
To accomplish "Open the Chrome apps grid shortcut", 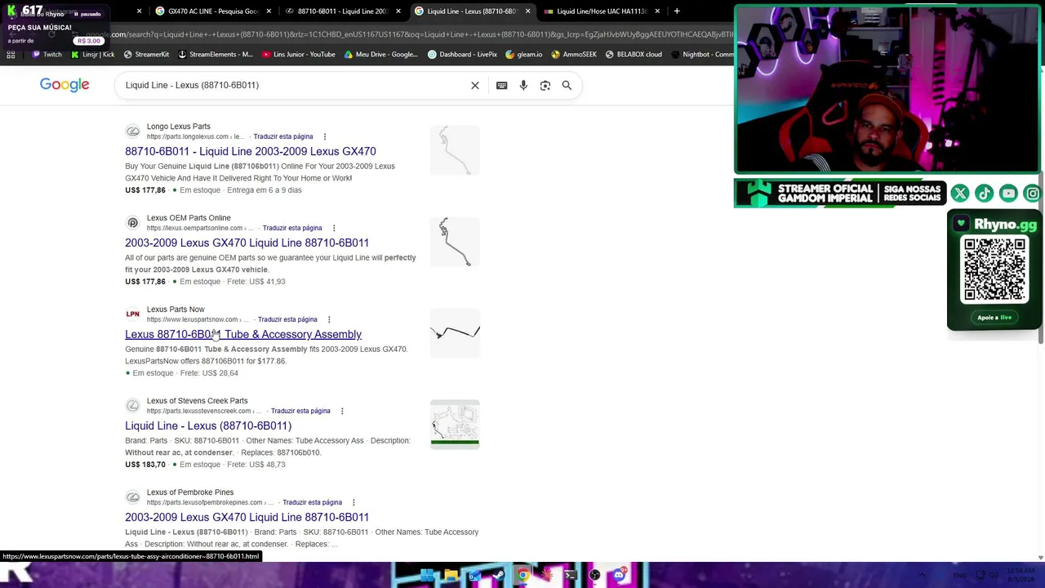I will [11, 55].
